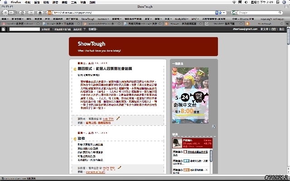Image resolution: width=290 pixels, height=181 pixels.
Task: Open the 書籤 (Bookmarks) menu
Action: pyautogui.click(x=64, y=2)
